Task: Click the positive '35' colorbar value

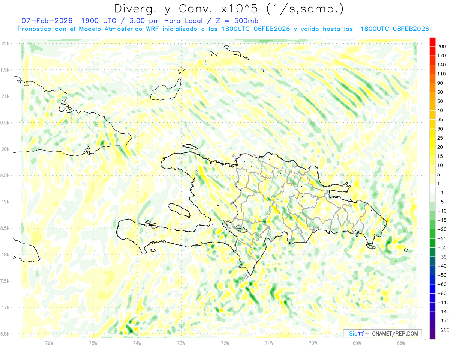Action: point(441,120)
